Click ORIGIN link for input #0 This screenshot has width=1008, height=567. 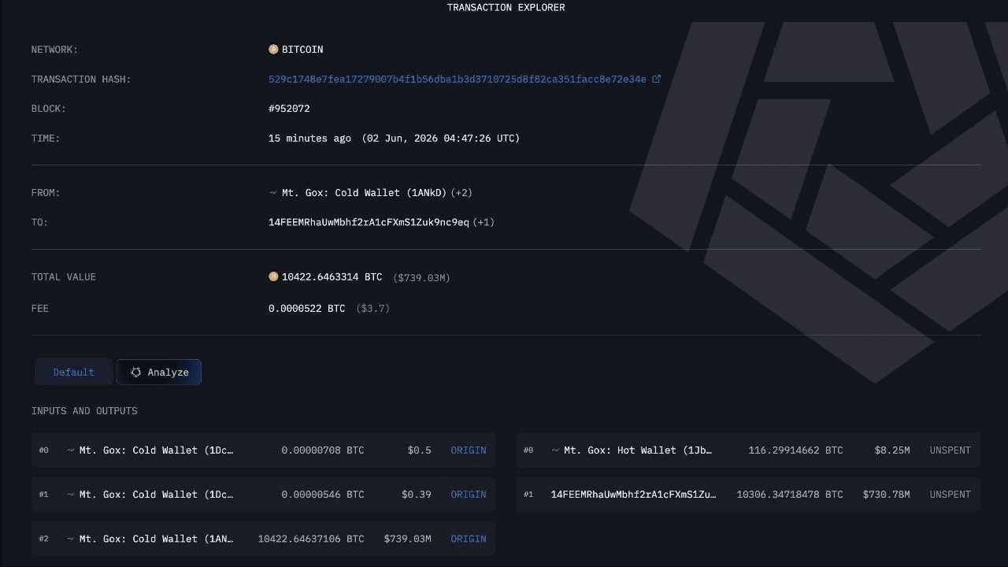click(x=469, y=450)
